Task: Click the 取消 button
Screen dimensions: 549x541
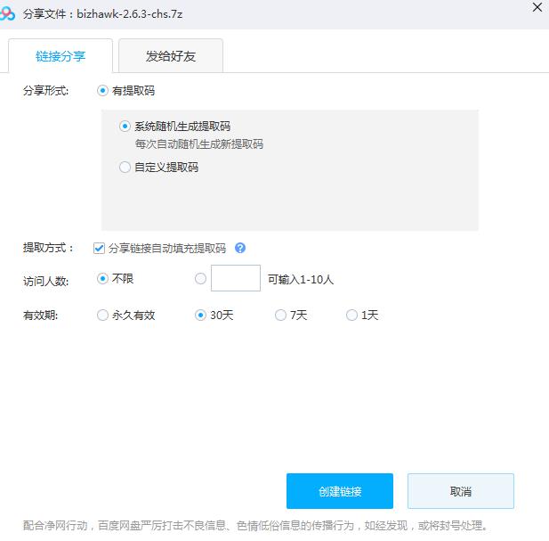Action: point(460,491)
